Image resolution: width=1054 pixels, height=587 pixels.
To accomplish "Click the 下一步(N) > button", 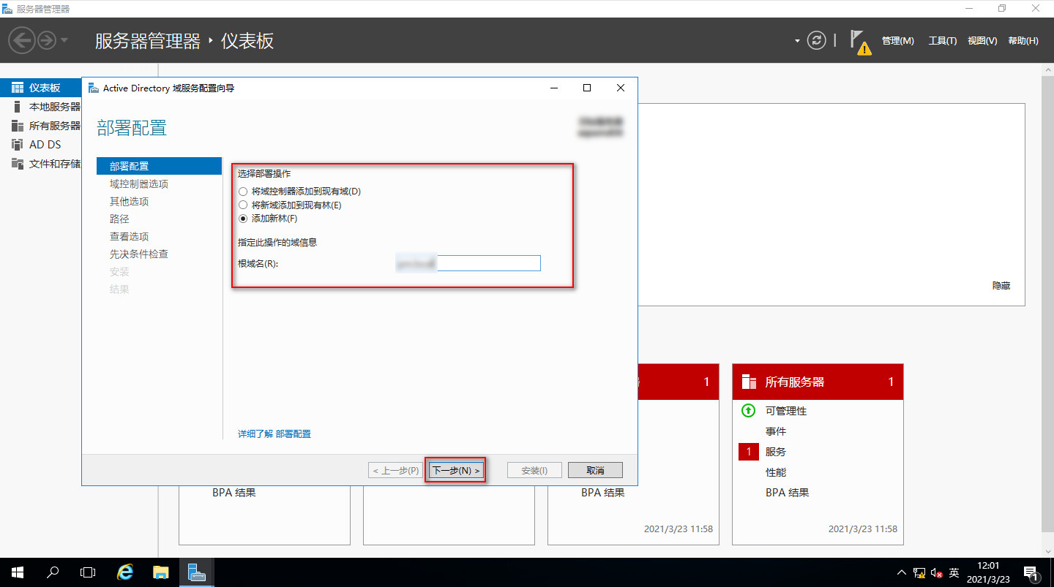I will pyautogui.click(x=456, y=470).
